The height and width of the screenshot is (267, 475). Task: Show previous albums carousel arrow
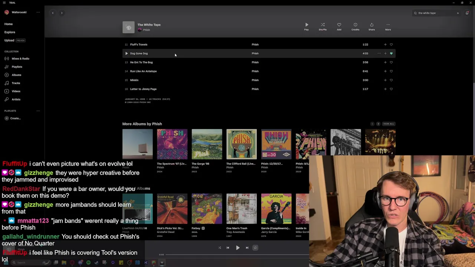pyautogui.click(x=372, y=124)
